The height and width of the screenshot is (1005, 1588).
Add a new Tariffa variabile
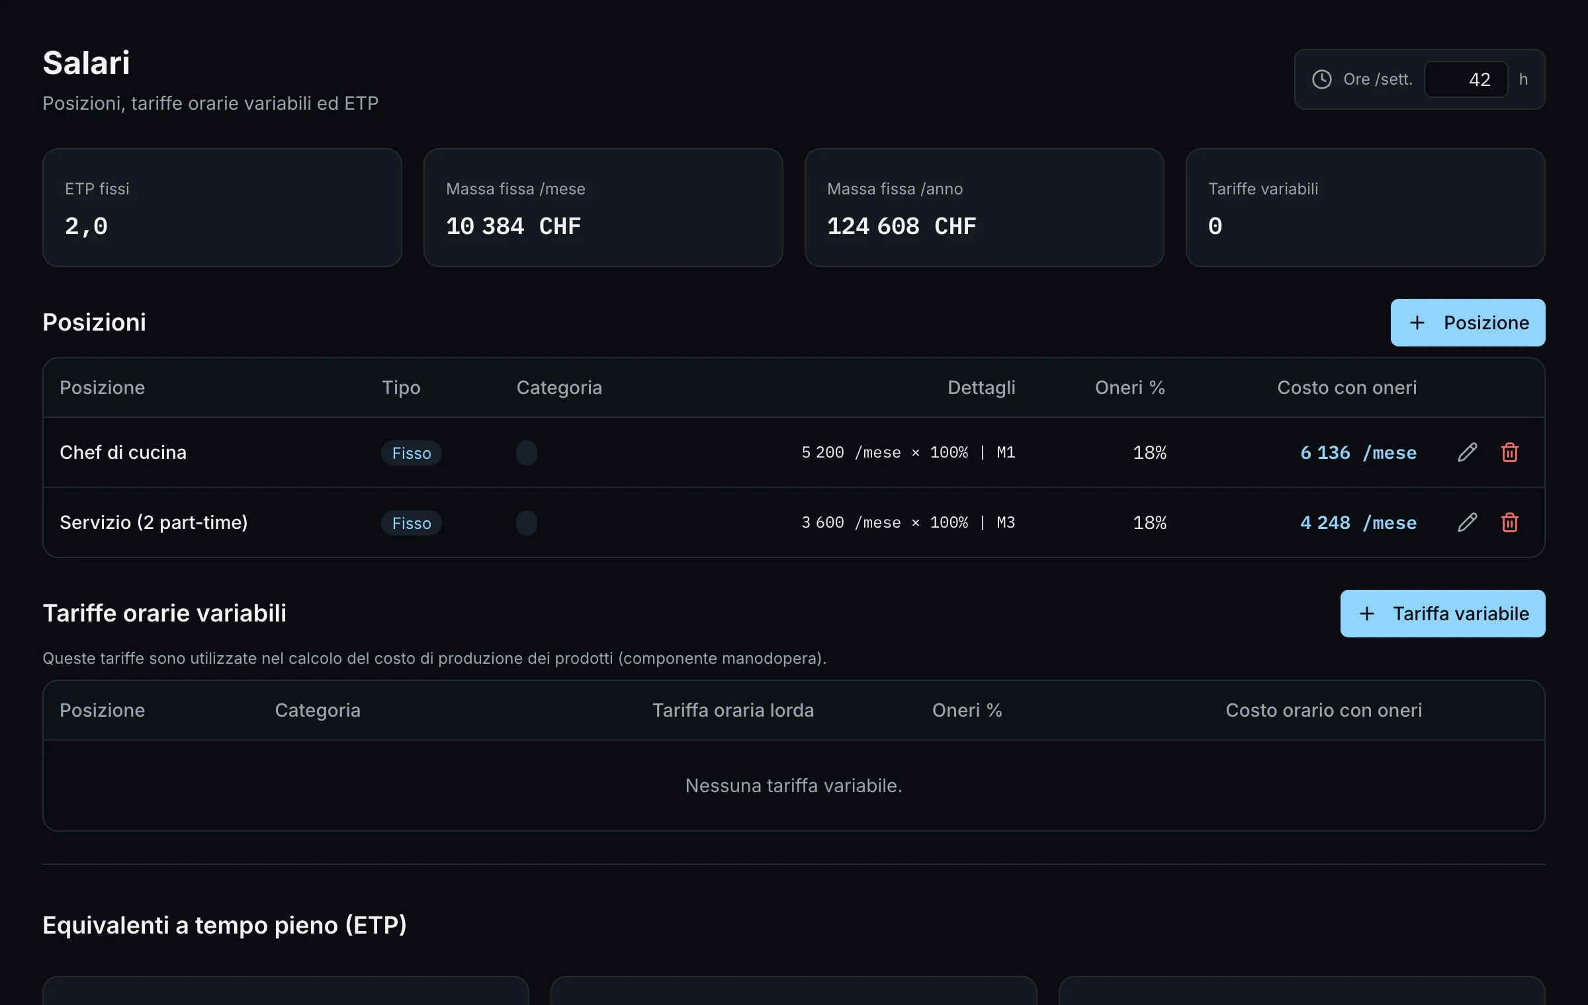[x=1442, y=614]
